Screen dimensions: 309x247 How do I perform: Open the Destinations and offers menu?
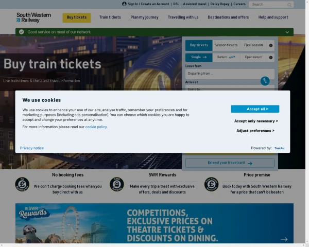pyautogui.click(x=228, y=17)
